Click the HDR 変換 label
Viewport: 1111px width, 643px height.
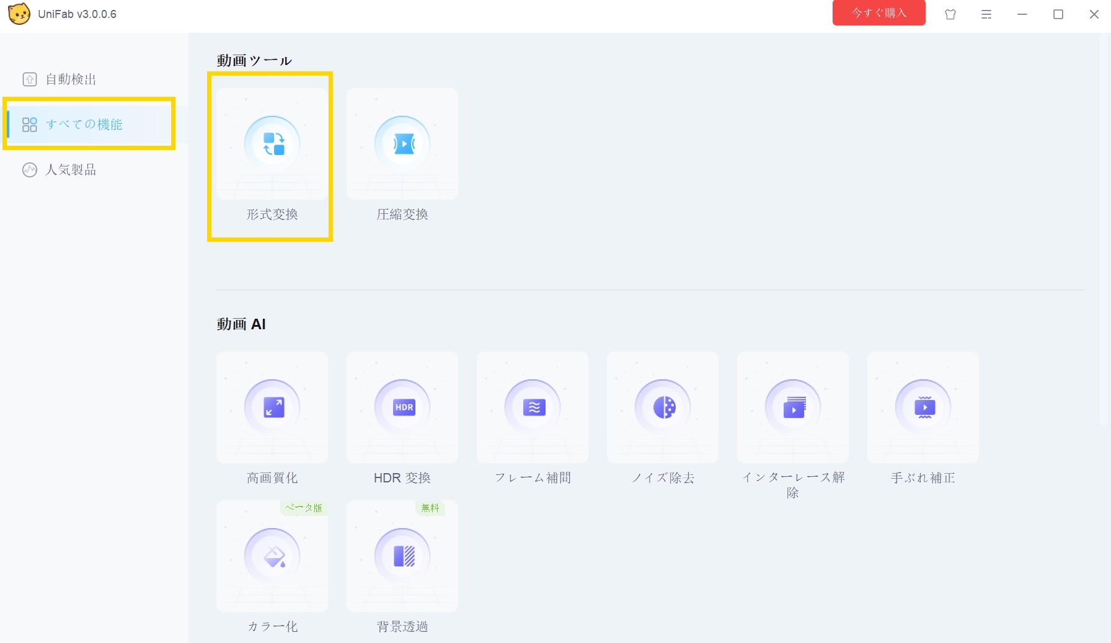point(402,478)
